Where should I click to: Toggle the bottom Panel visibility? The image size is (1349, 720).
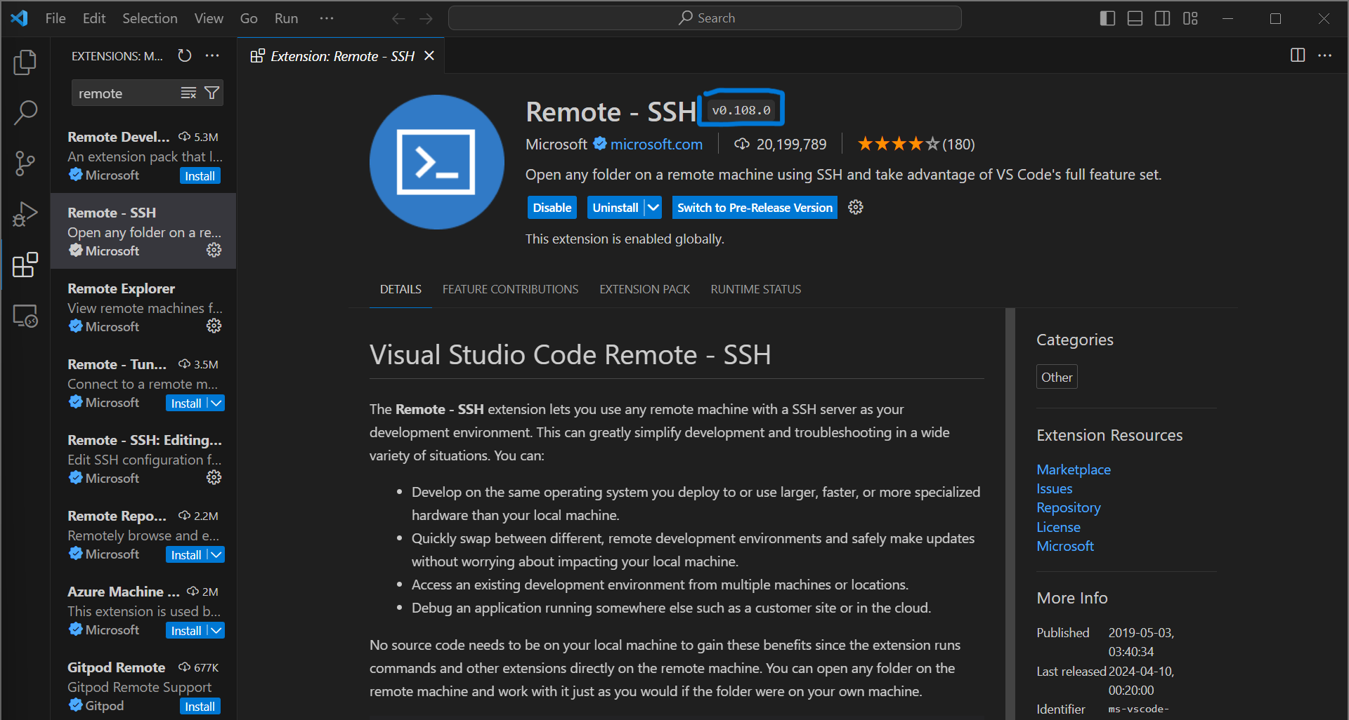coord(1134,18)
